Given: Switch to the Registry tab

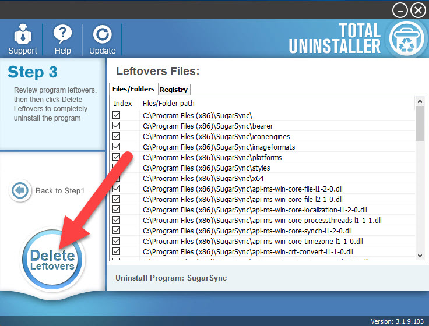Looking at the screenshot, I should [x=174, y=90].
